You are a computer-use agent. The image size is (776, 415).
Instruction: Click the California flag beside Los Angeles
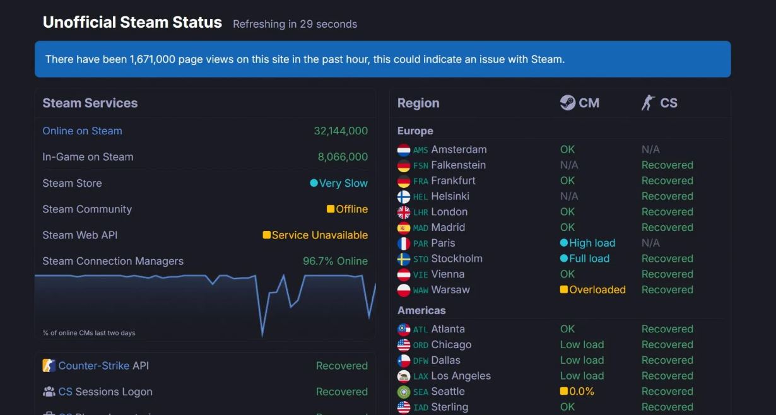(x=404, y=376)
